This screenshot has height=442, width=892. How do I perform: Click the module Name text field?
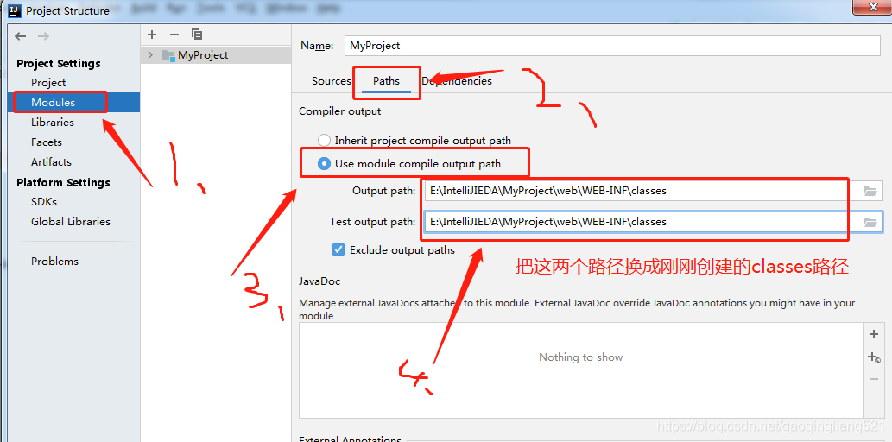point(611,46)
